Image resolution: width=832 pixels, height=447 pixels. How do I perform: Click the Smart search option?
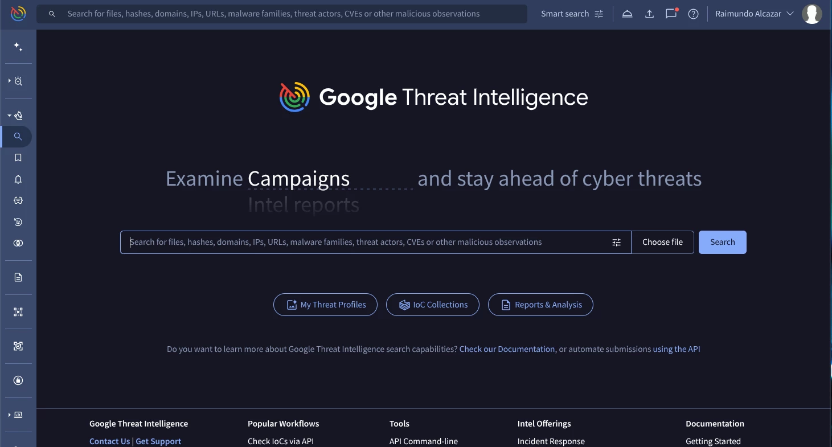[565, 14]
